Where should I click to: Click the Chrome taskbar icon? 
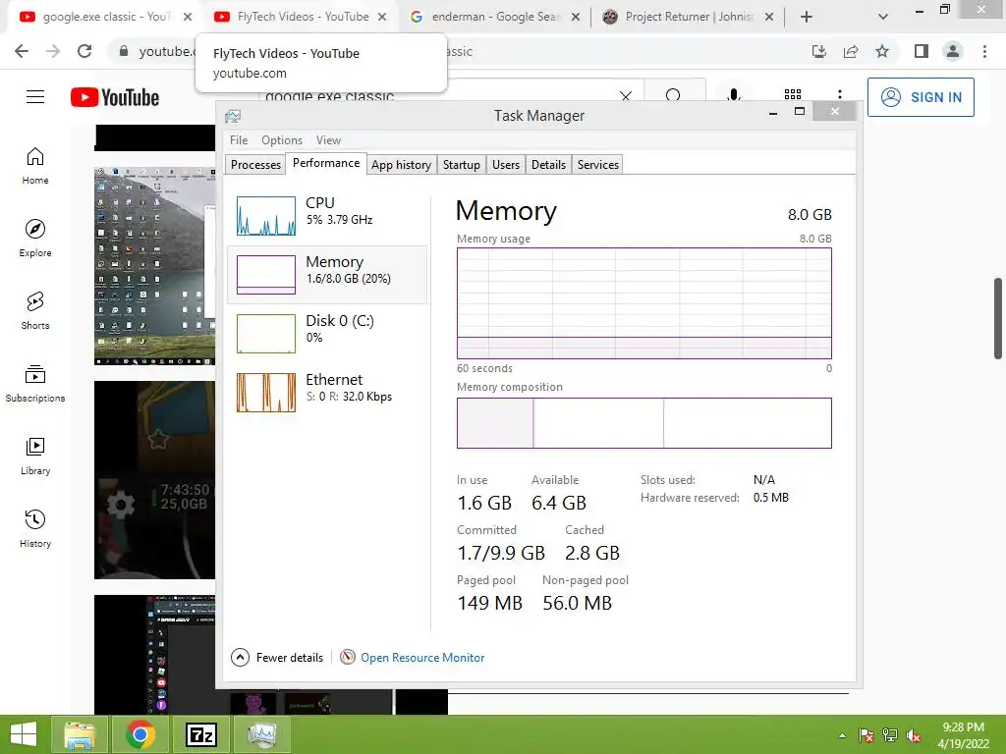point(140,734)
